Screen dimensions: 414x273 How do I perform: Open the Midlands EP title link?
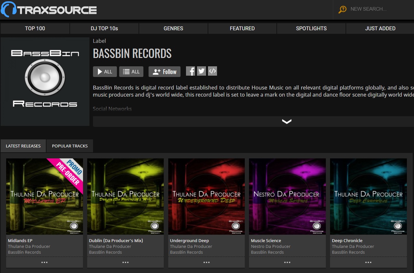pos(20,240)
